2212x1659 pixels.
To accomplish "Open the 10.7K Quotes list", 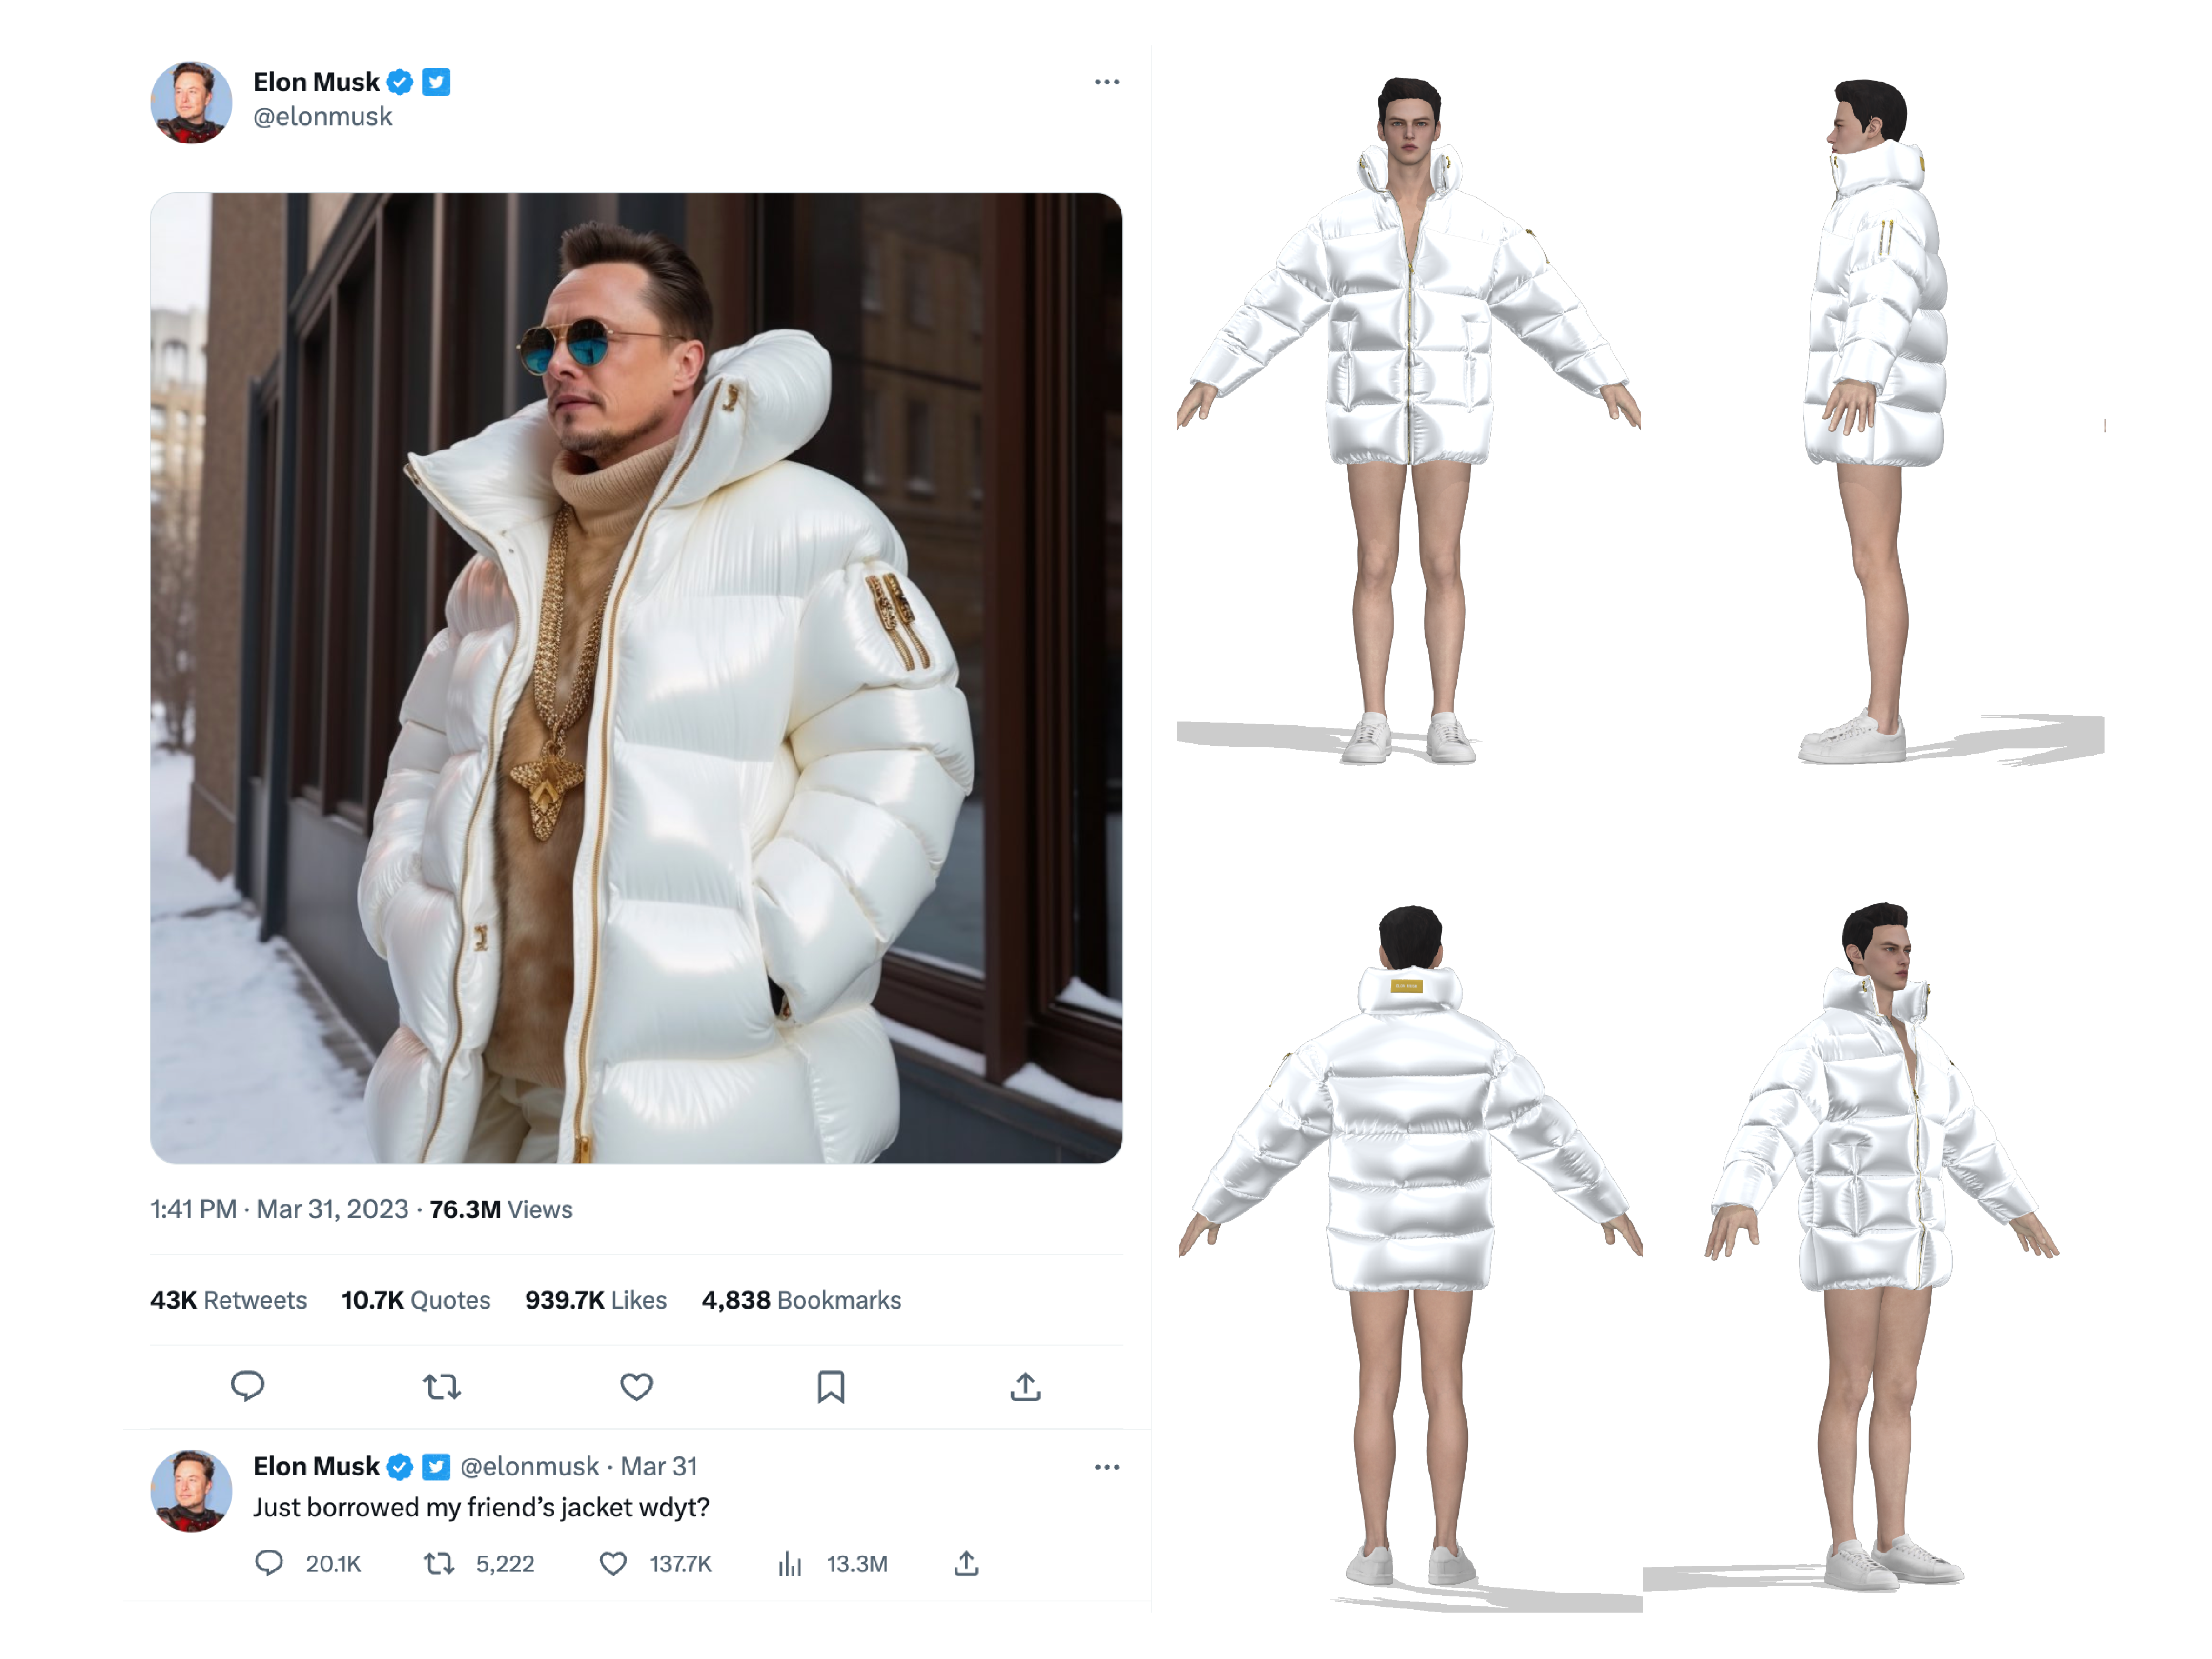I will (x=416, y=1300).
